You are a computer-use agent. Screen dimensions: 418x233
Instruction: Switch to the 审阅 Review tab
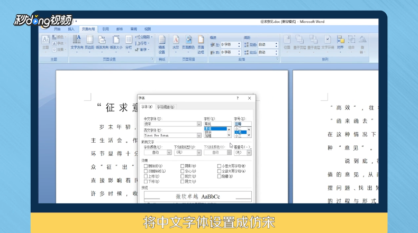(x=133, y=29)
